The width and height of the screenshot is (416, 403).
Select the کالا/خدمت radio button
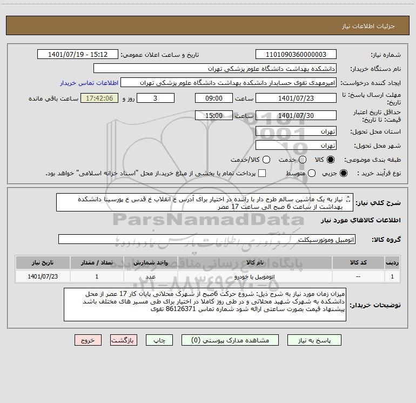click(266, 160)
